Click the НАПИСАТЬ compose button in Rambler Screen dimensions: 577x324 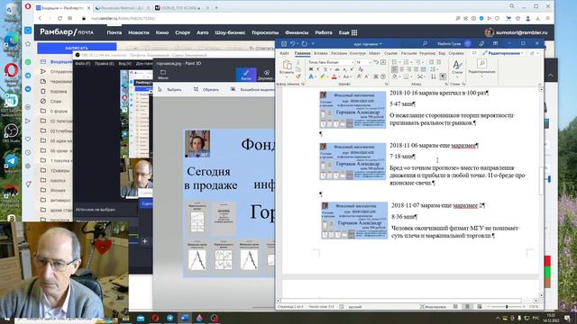click(77, 48)
